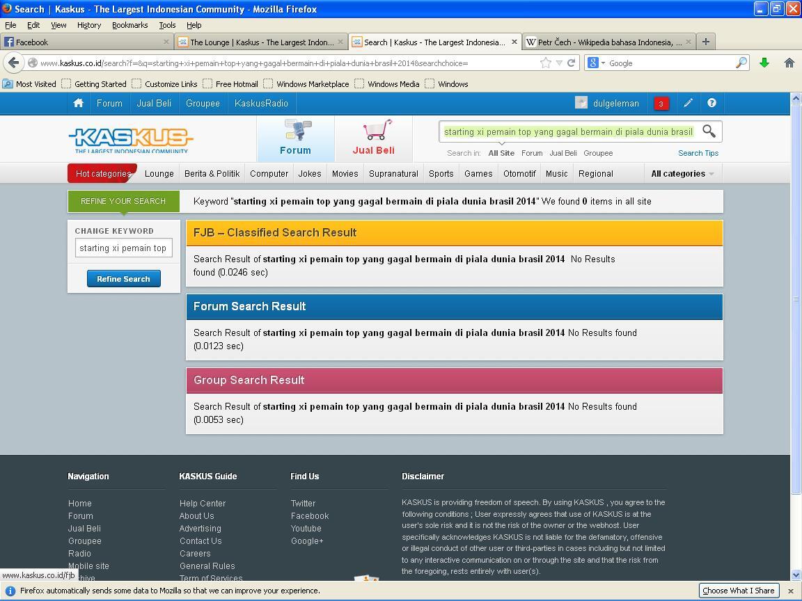Open the Sports category

tap(441, 174)
